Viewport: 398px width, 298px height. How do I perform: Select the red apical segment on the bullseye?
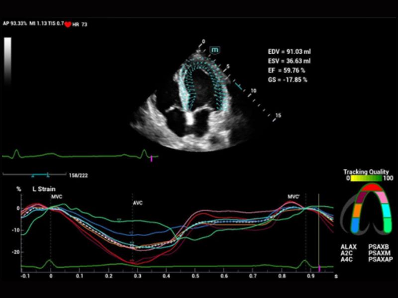pyautogui.click(x=373, y=188)
